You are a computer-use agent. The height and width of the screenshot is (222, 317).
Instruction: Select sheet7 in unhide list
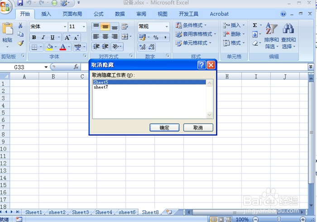click(x=149, y=87)
